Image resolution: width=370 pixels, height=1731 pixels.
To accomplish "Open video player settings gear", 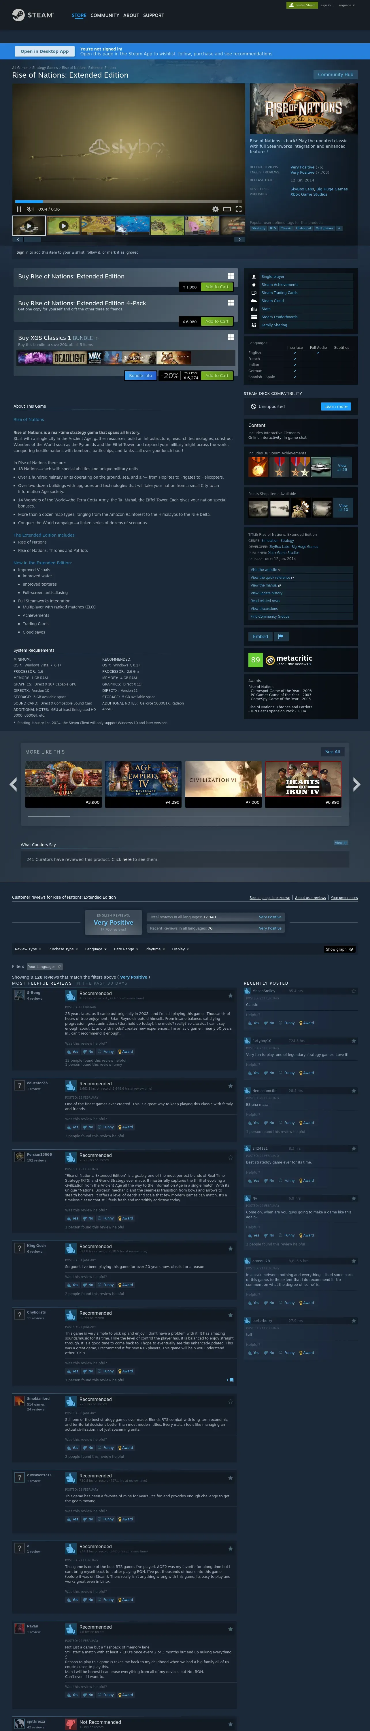I will point(216,209).
